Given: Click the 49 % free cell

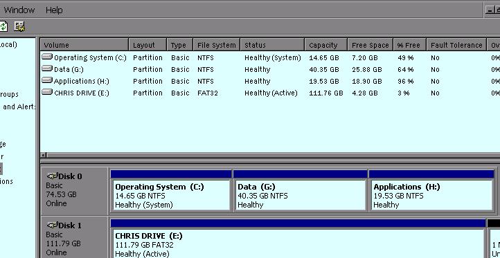Looking at the screenshot, I should pos(406,57).
